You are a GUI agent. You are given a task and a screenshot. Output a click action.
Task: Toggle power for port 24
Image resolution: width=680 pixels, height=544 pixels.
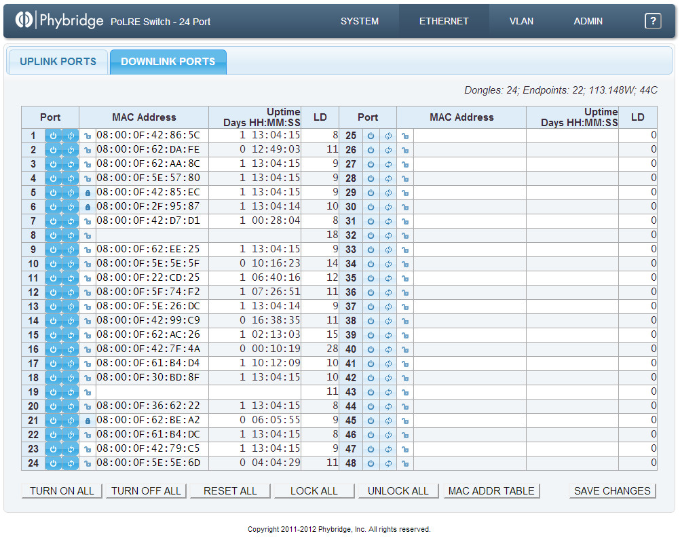tap(53, 463)
